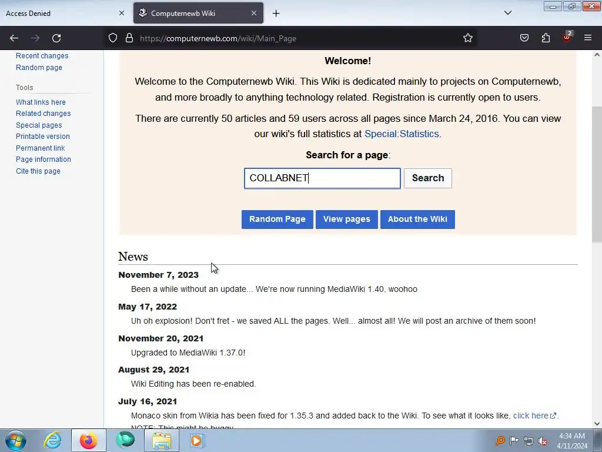602x452 pixels.
Task: Follow the Special:Statistics link
Action: point(402,134)
